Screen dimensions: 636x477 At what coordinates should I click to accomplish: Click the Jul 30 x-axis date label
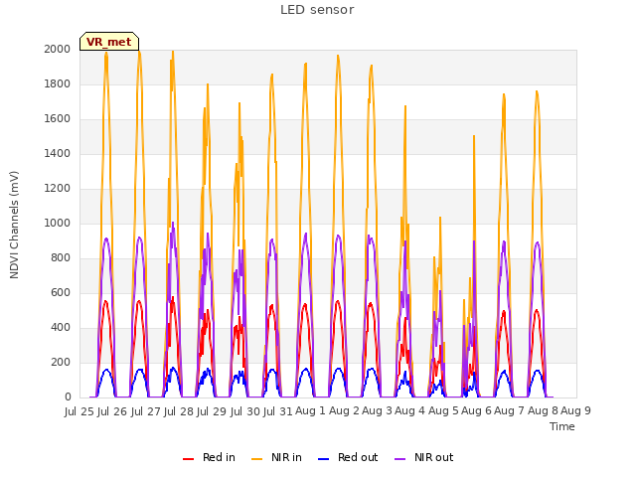245,411
